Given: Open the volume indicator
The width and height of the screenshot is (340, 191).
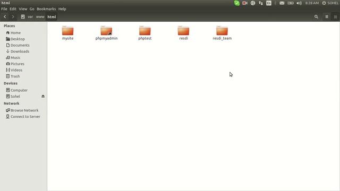Looking at the screenshot, I should click(x=299, y=3).
